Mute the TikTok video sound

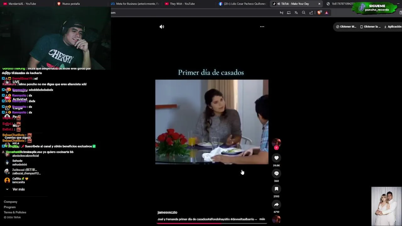coord(162,27)
